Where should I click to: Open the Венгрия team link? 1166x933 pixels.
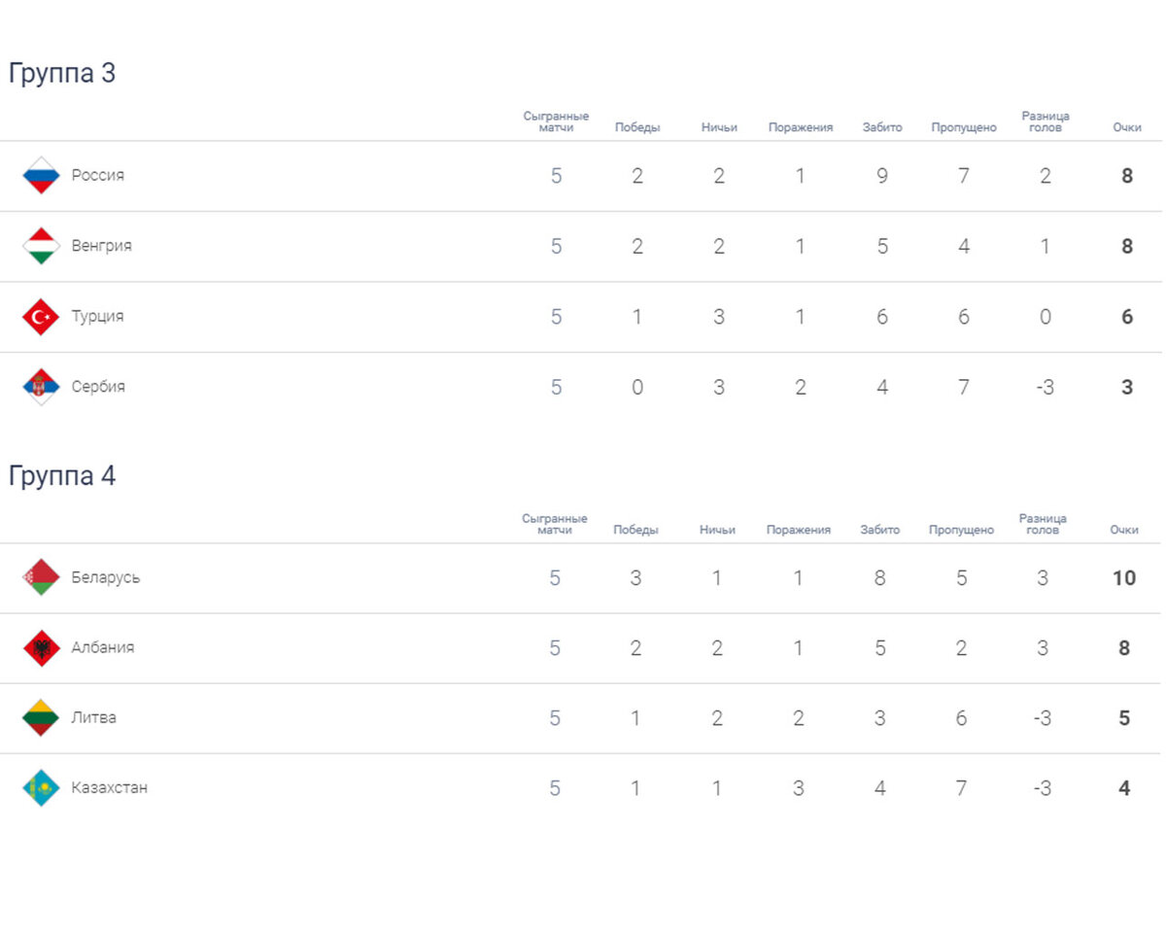[x=101, y=246]
